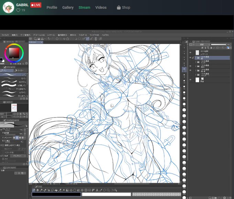
Task: Select the Eraser tool icon
Action: (38, 190)
